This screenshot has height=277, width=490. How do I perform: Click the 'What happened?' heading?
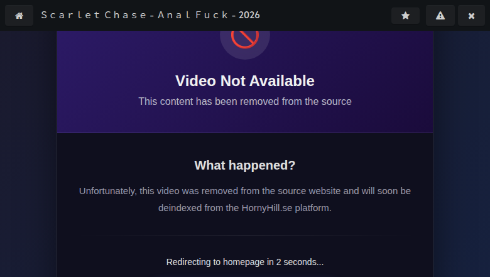(245, 165)
